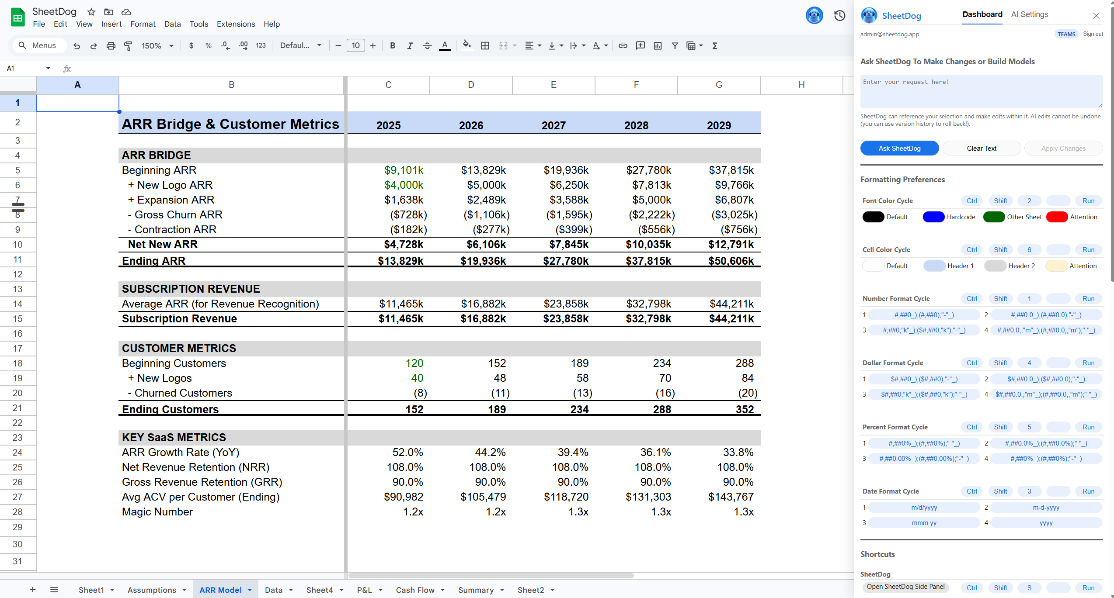Toggle bold formatting
This screenshot has height=598, width=1114.
pyautogui.click(x=392, y=45)
